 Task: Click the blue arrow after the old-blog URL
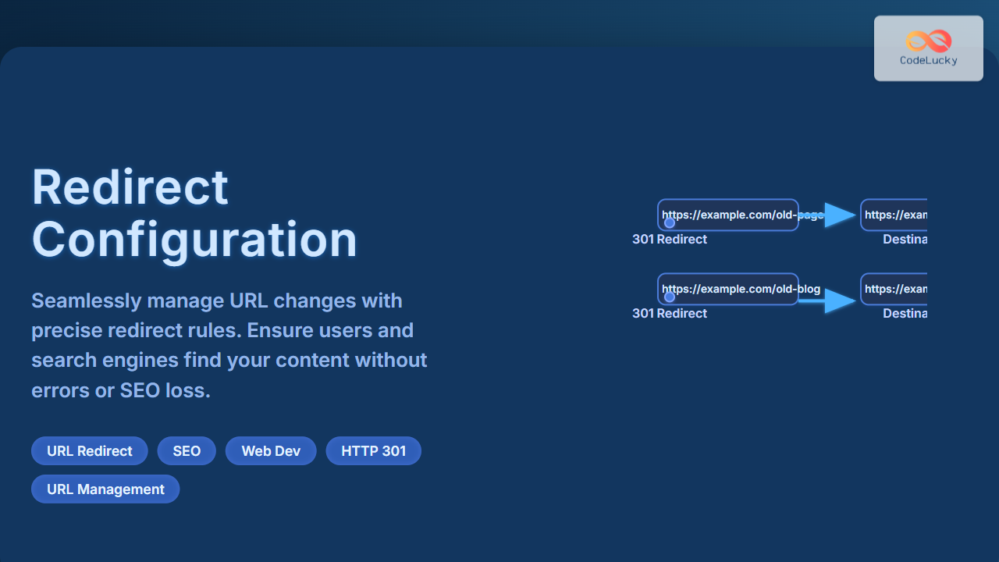click(839, 301)
